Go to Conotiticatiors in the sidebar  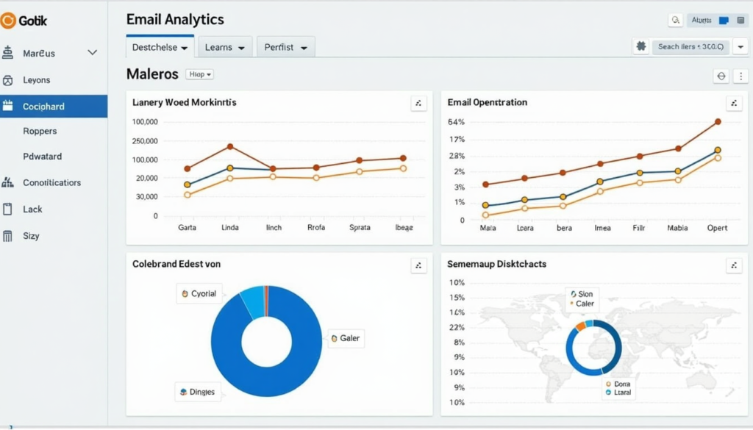[51, 182]
